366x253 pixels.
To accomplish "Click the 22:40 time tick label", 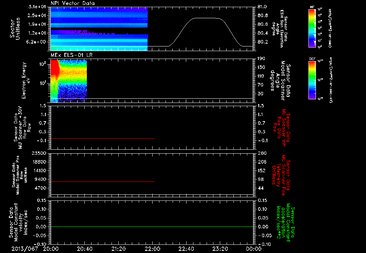I will point(186,249).
